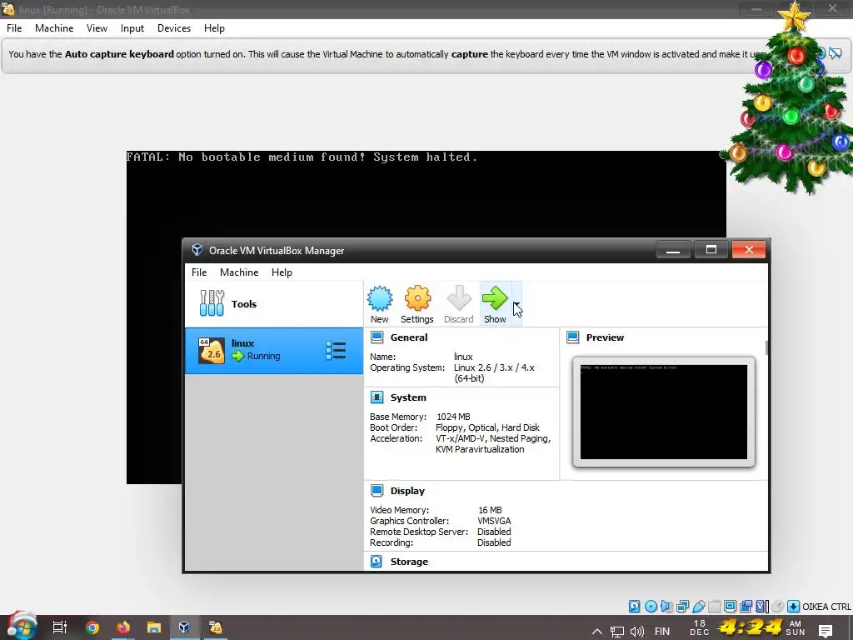The width and height of the screenshot is (853, 640).
Task: Click the System section header
Action: [x=408, y=397]
